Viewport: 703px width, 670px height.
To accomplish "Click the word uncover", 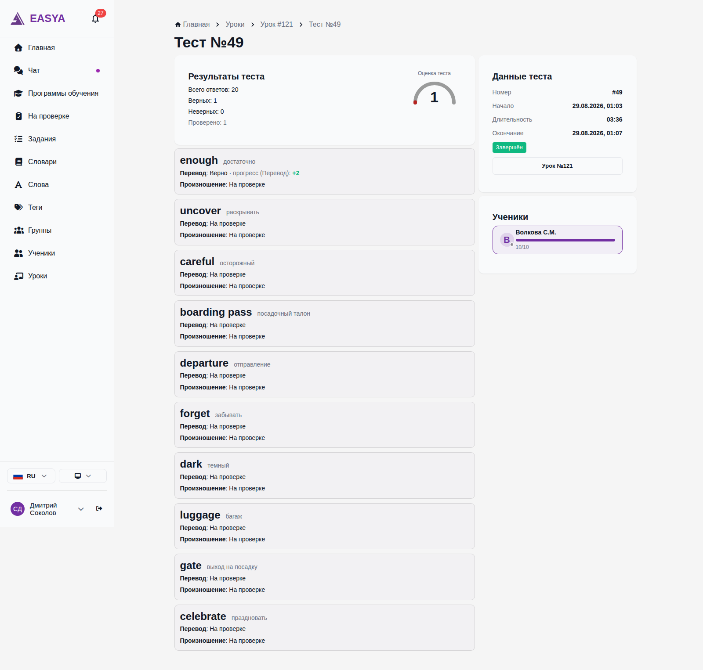I will (200, 211).
